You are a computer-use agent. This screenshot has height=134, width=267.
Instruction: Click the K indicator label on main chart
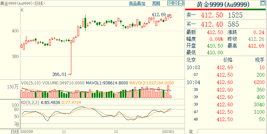point(22,10)
